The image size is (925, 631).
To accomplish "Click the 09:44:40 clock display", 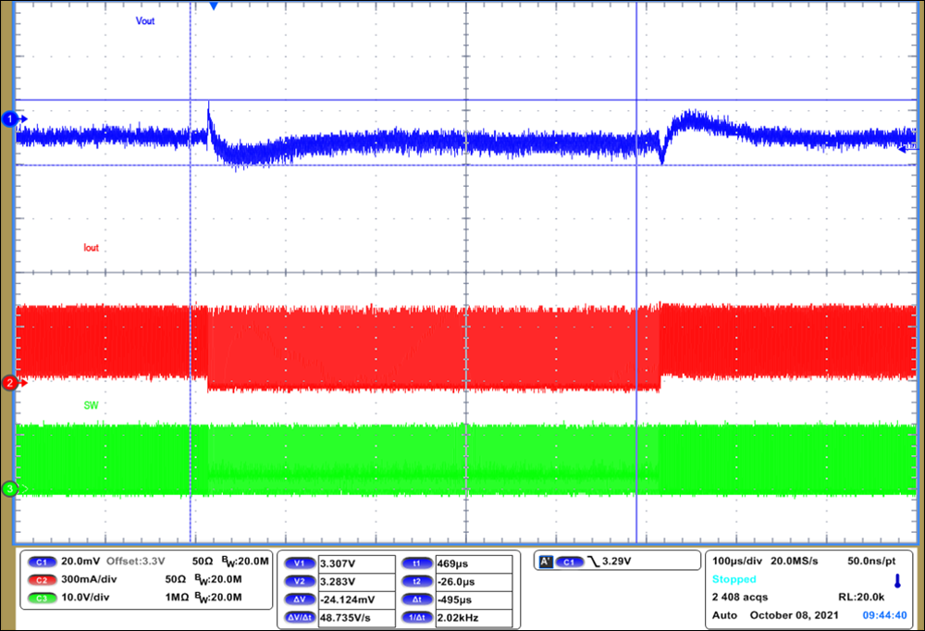I will [884, 612].
